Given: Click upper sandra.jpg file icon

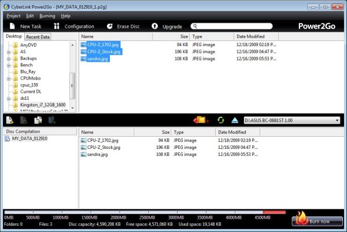Looking at the screenshot, I should point(83,59).
